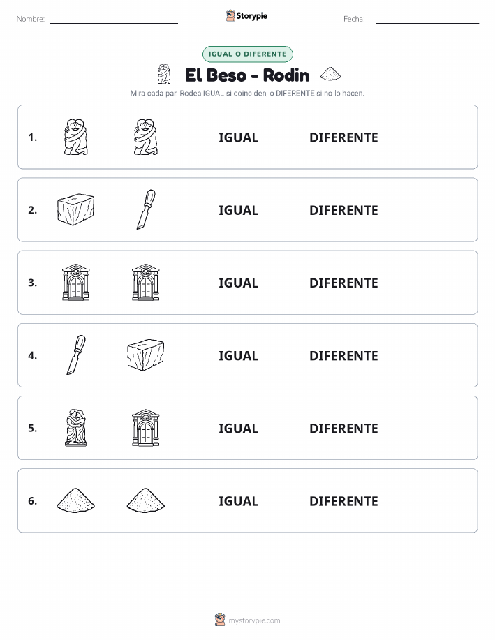The image size is (495, 640).
Task: Choose DIFERENTE for question 5
Action: coord(343,428)
